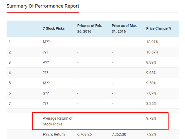Select the Price Change % column header

(159, 28)
